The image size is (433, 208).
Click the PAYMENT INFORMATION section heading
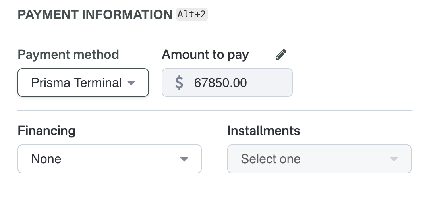pyautogui.click(x=95, y=15)
